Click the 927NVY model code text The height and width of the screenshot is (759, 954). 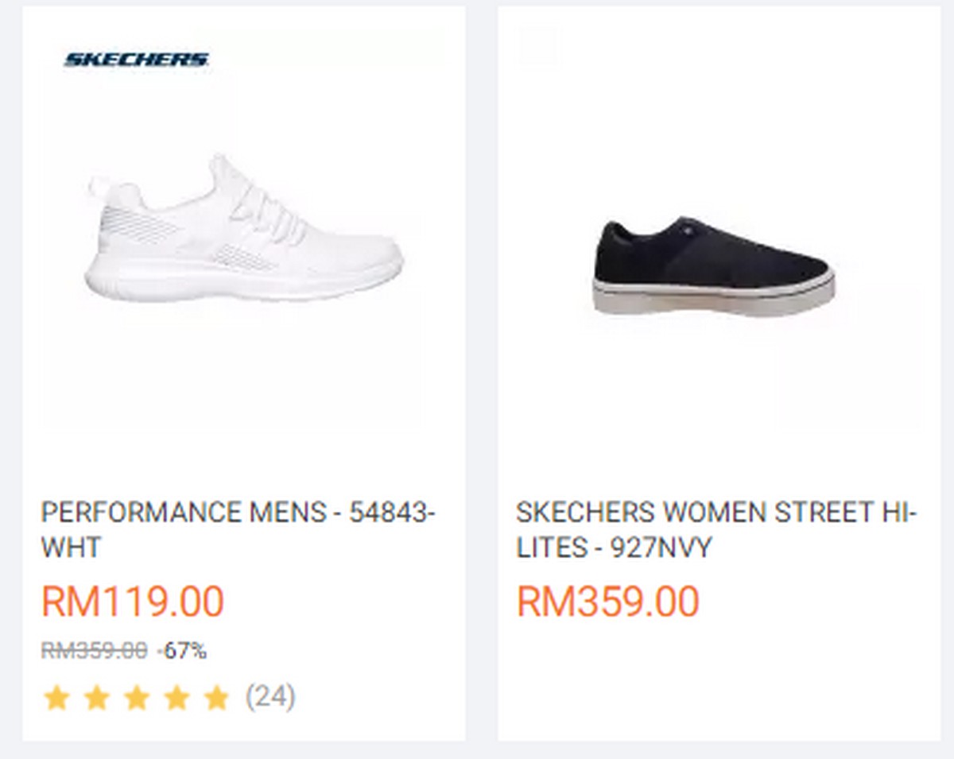click(661, 548)
